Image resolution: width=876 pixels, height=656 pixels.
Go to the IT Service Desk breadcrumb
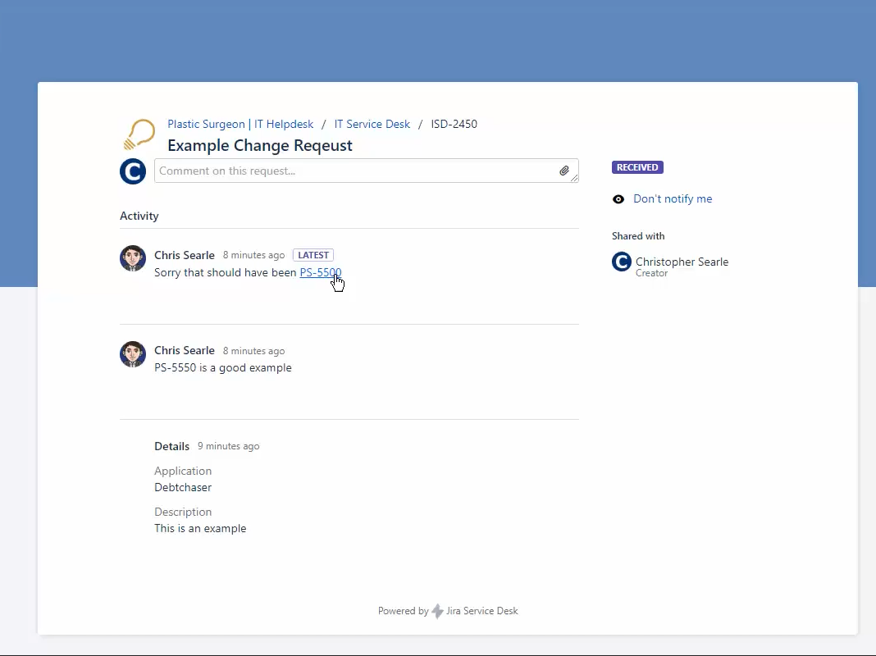pos(372,124)
